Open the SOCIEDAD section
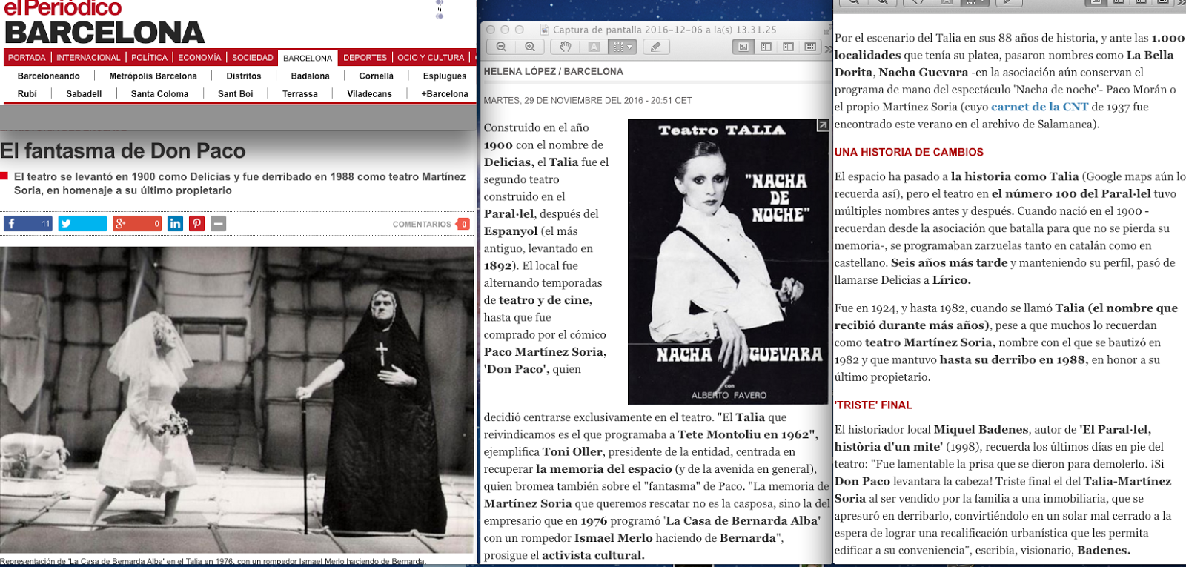The width and height of the screenshot is (1186, 567). [x=253, y=58]
